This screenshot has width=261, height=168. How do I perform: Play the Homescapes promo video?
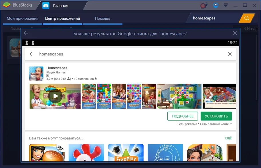[x=55, y=96]
